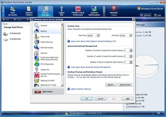Adjust daily backup days spinner
This screenshot has width=166, height=117.
tap(131, 62)
